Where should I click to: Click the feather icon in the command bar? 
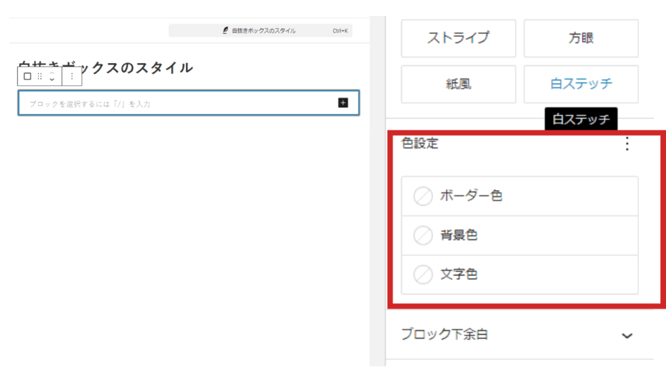[x=225, y=30]
